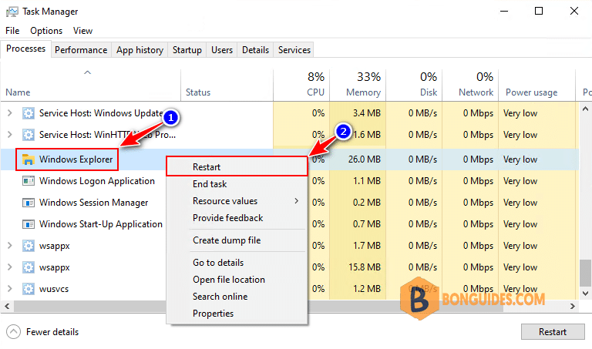Click the first wsappx gear icon
Screen dimensions: 592x349
tap(29, 246)
